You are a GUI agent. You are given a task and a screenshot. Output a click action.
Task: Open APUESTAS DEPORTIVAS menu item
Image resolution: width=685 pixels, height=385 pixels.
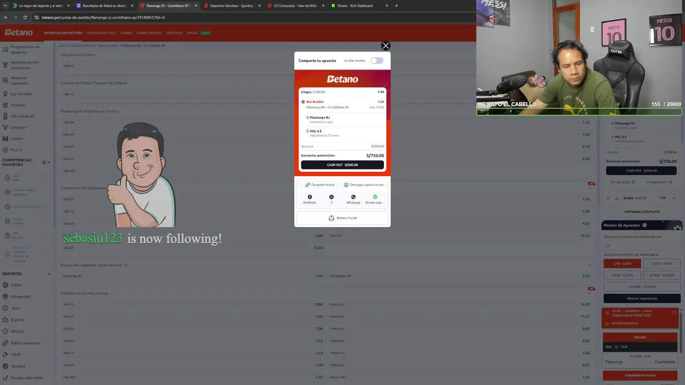63,33
